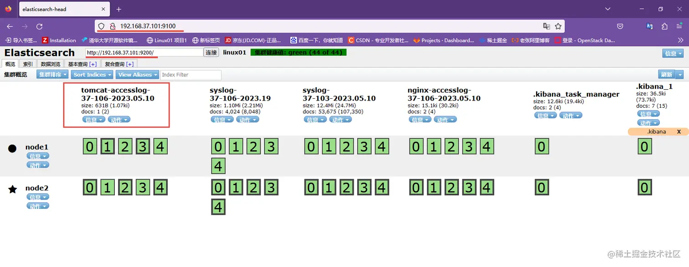Click the Firefox logo in the title bar
This screenshot has width=689, height=267.
[8, 9]
